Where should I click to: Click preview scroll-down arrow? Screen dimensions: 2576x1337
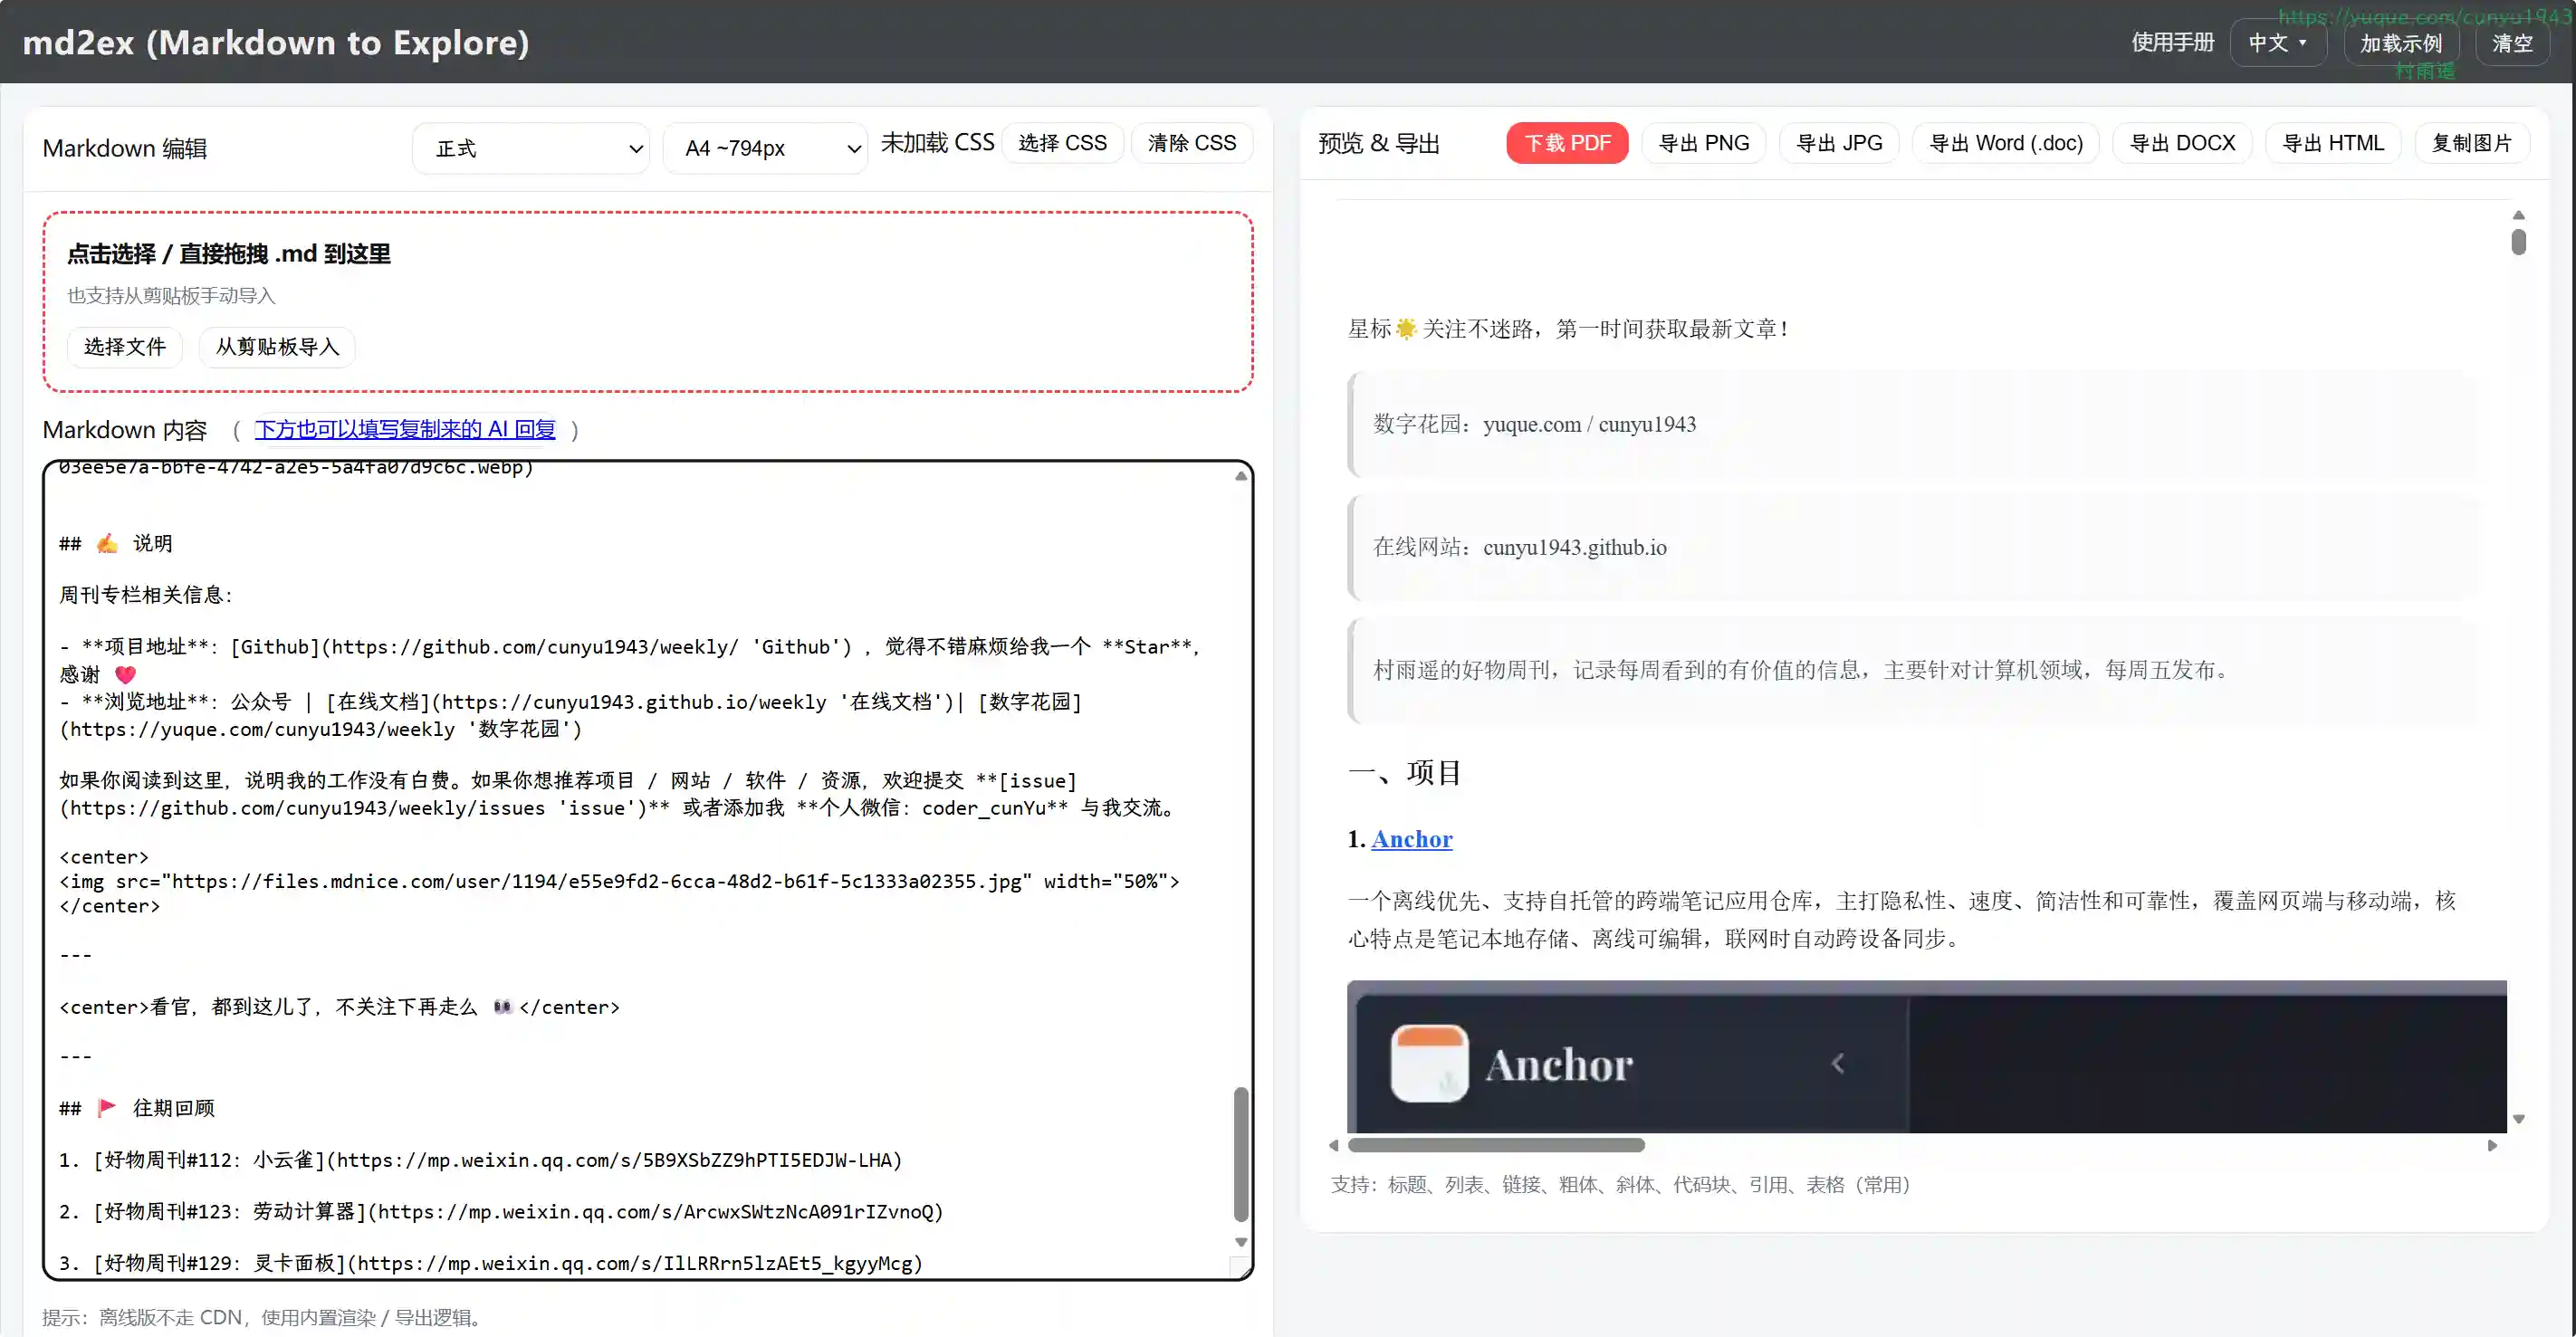(x=2518, y=1119)
